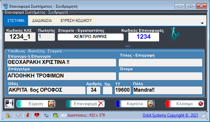Click the Επαναφορά button label
The height and width of the screenshot is (122, 210).
point(85,104)
